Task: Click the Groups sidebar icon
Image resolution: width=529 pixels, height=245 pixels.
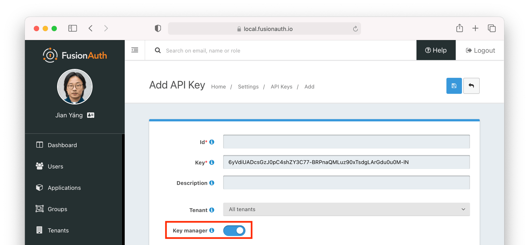Action: [40, 209]
